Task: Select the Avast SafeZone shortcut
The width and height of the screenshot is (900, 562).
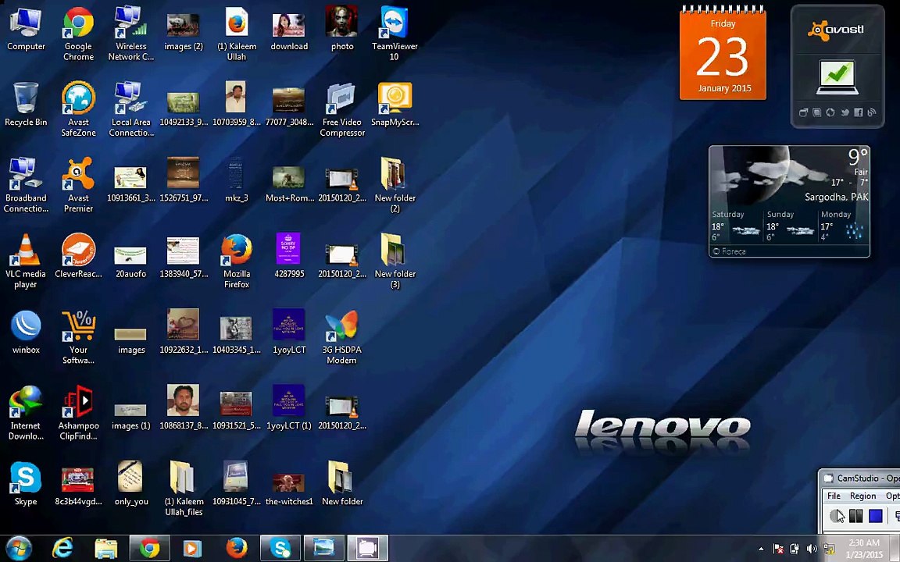Action: click(79, 109)
